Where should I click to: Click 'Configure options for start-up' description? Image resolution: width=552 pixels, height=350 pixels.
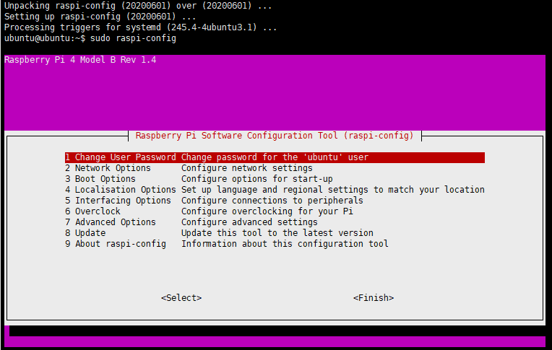(257, 179)
